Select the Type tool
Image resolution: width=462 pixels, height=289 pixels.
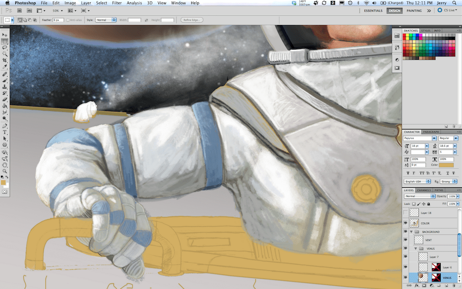pos(5,132)
